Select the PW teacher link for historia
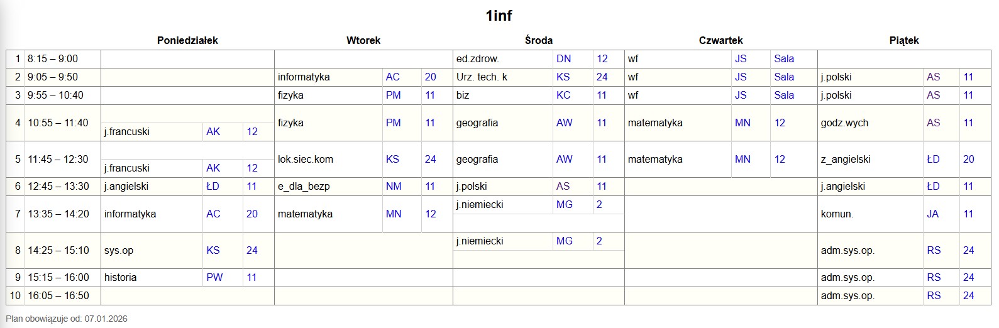The width and height of the screenshot is (999, 328). [x=214, y=277]
